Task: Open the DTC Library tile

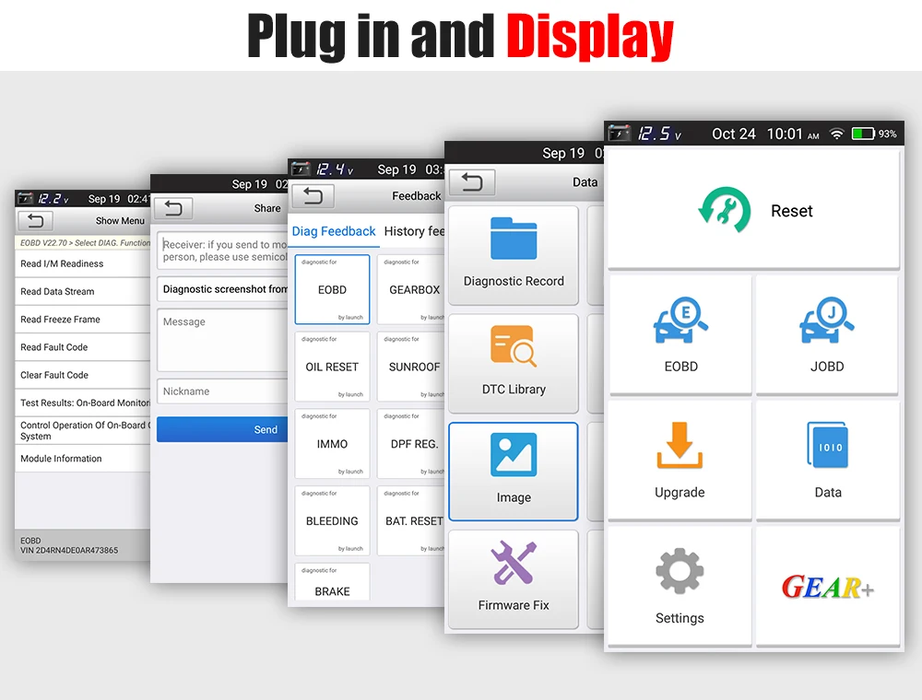Action: pyautogui.click(x=514, y=364)
